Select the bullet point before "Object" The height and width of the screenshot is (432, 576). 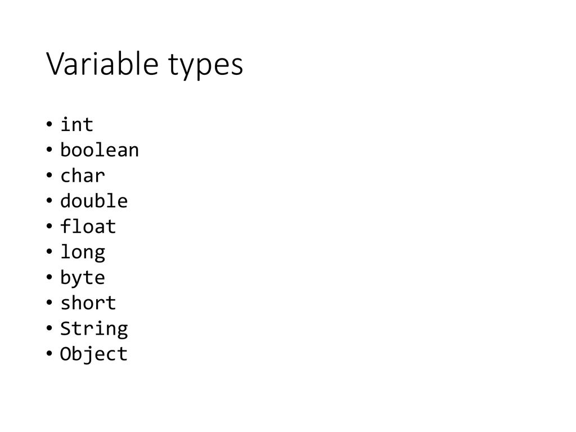point(49,353)
